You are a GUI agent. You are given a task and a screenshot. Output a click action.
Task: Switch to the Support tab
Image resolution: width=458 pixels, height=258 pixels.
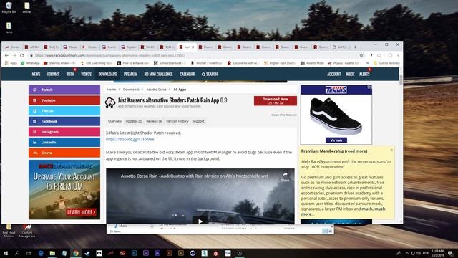198,121
